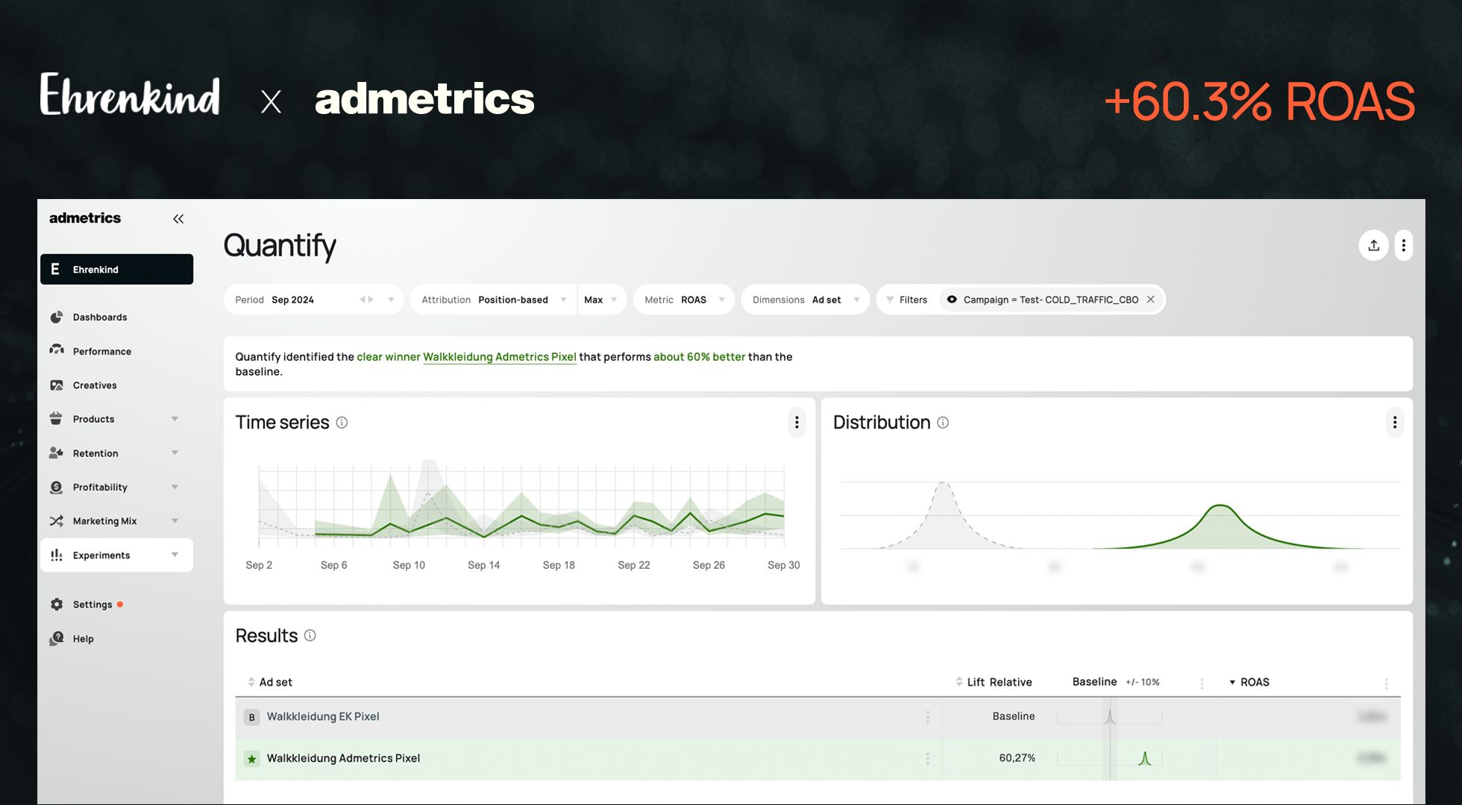This screenshot has width=1462, height=805.
Task: Go to next period arrow
Action: click(x=371, y=300)
